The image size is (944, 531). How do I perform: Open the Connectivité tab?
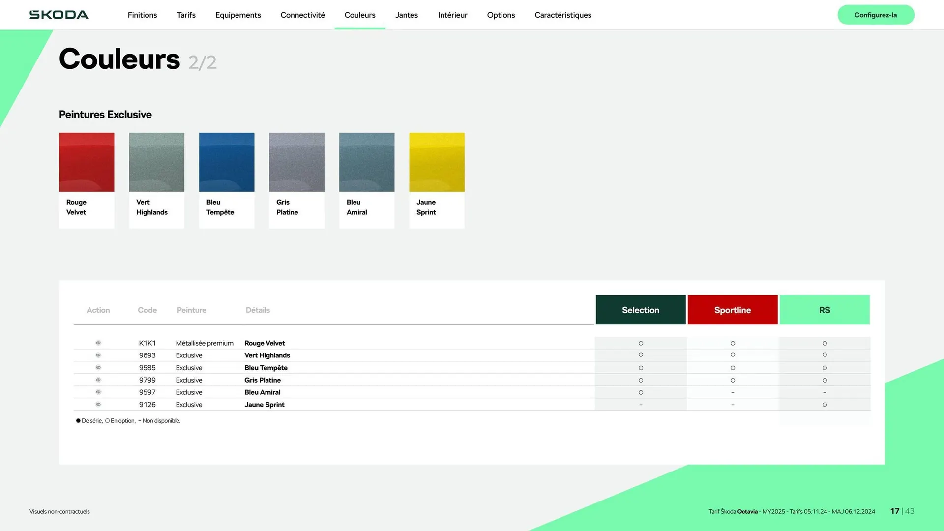[302, 15]
